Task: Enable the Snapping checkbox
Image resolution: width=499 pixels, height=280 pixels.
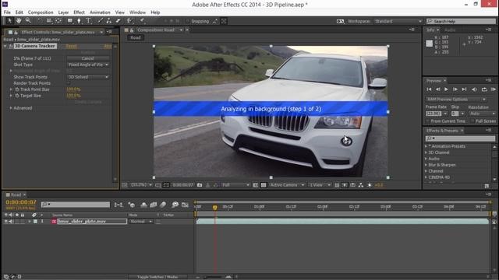Action: click(x=188, y=21)
